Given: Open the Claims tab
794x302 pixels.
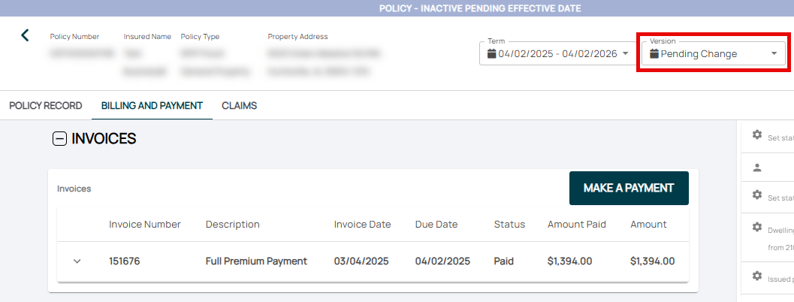Looking at the screenshot, I should [239, 106].
